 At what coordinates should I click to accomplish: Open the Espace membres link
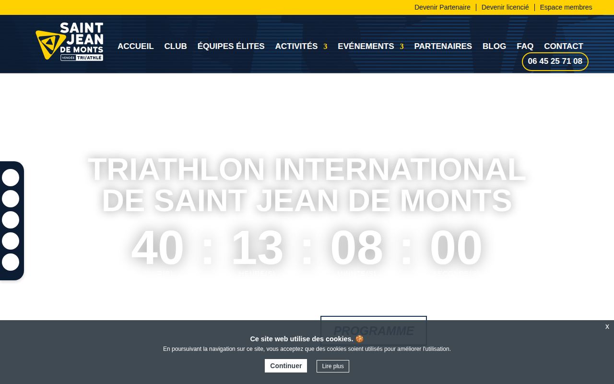pos(566,7)
